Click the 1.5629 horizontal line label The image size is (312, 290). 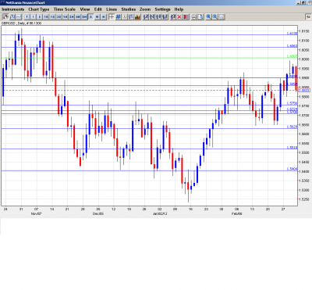pyautogui.click(x=292, y=127)
